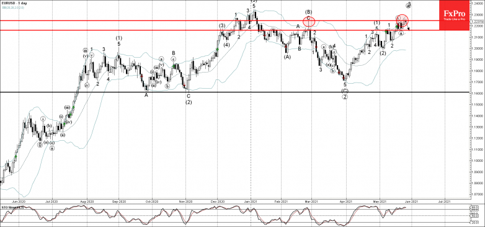The height and width of the screenshot is (227, 485).
Task: Click the (A) wave label in February 2021
Action: [x=287, y=57]
